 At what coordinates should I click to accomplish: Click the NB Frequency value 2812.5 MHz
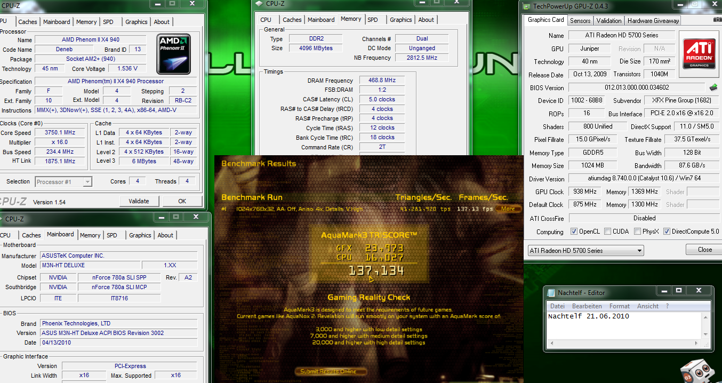(422, 58)
